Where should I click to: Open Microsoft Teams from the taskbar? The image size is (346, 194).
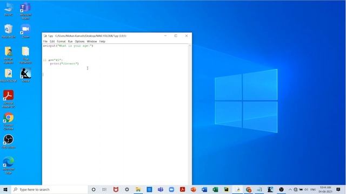(x=161, y=189)
